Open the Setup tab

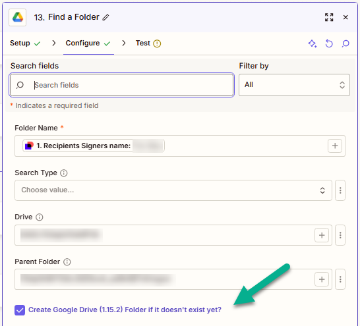pyautogui.click(x=20, y=43)
